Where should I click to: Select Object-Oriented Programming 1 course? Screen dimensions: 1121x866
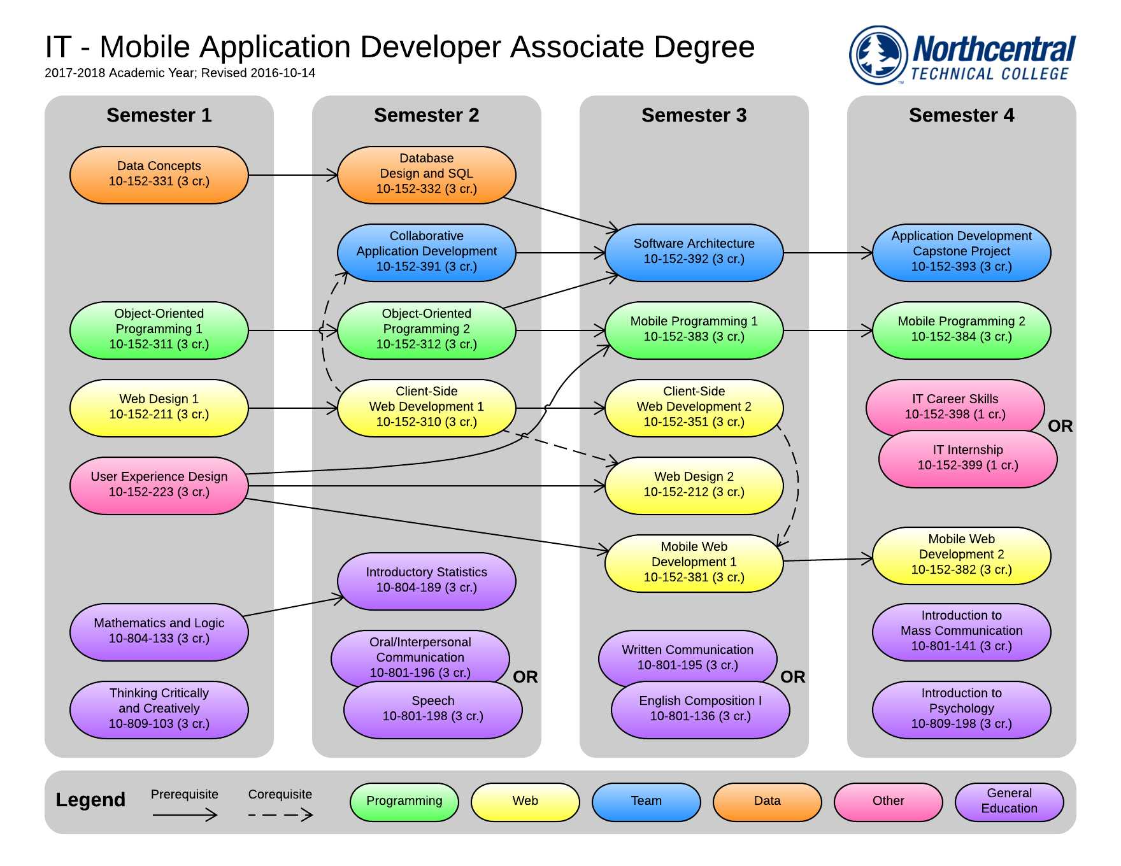(159, 330)
